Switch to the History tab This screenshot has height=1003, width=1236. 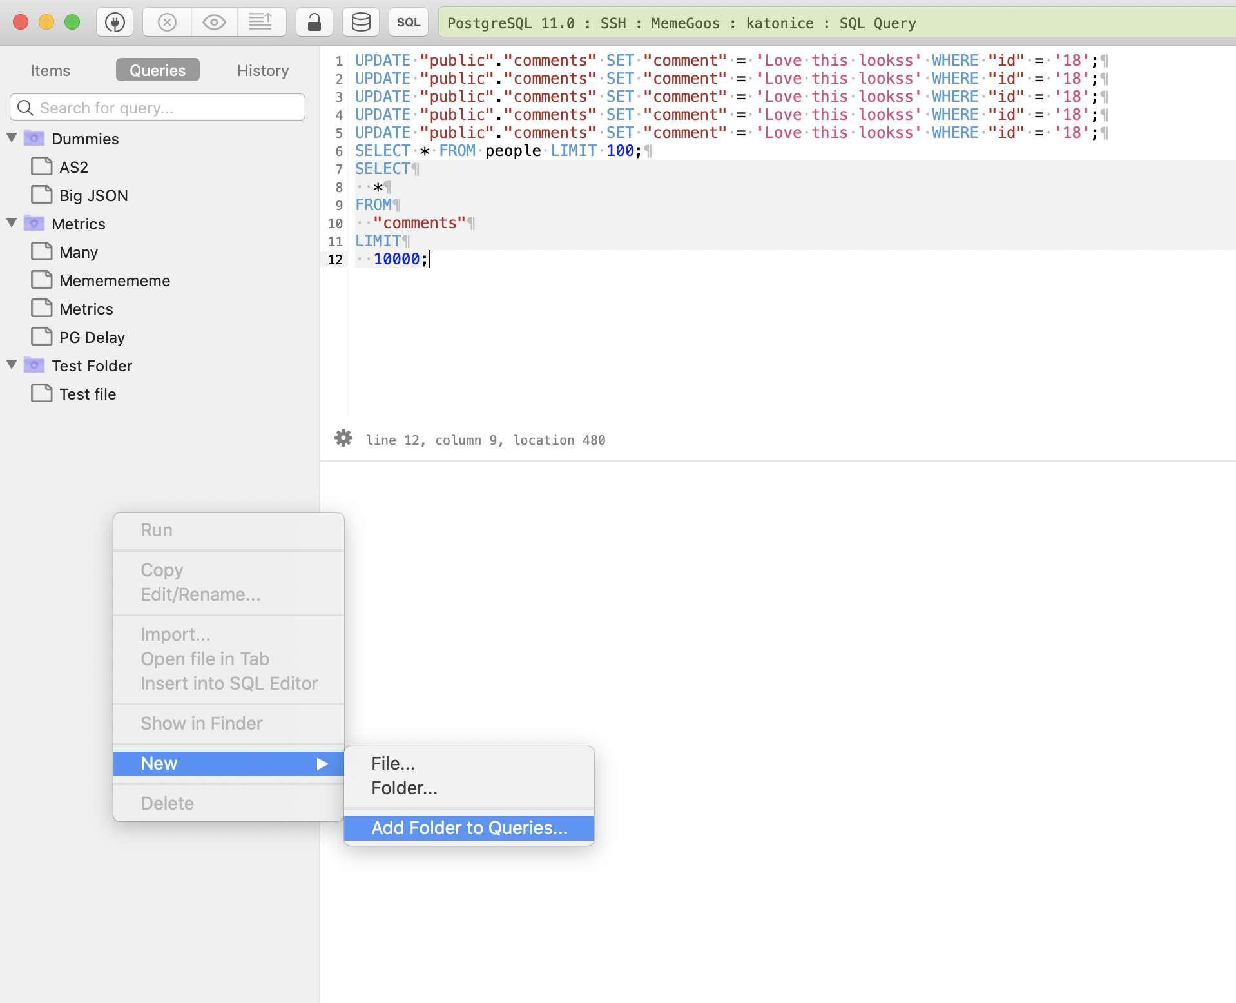coord(262,70)
